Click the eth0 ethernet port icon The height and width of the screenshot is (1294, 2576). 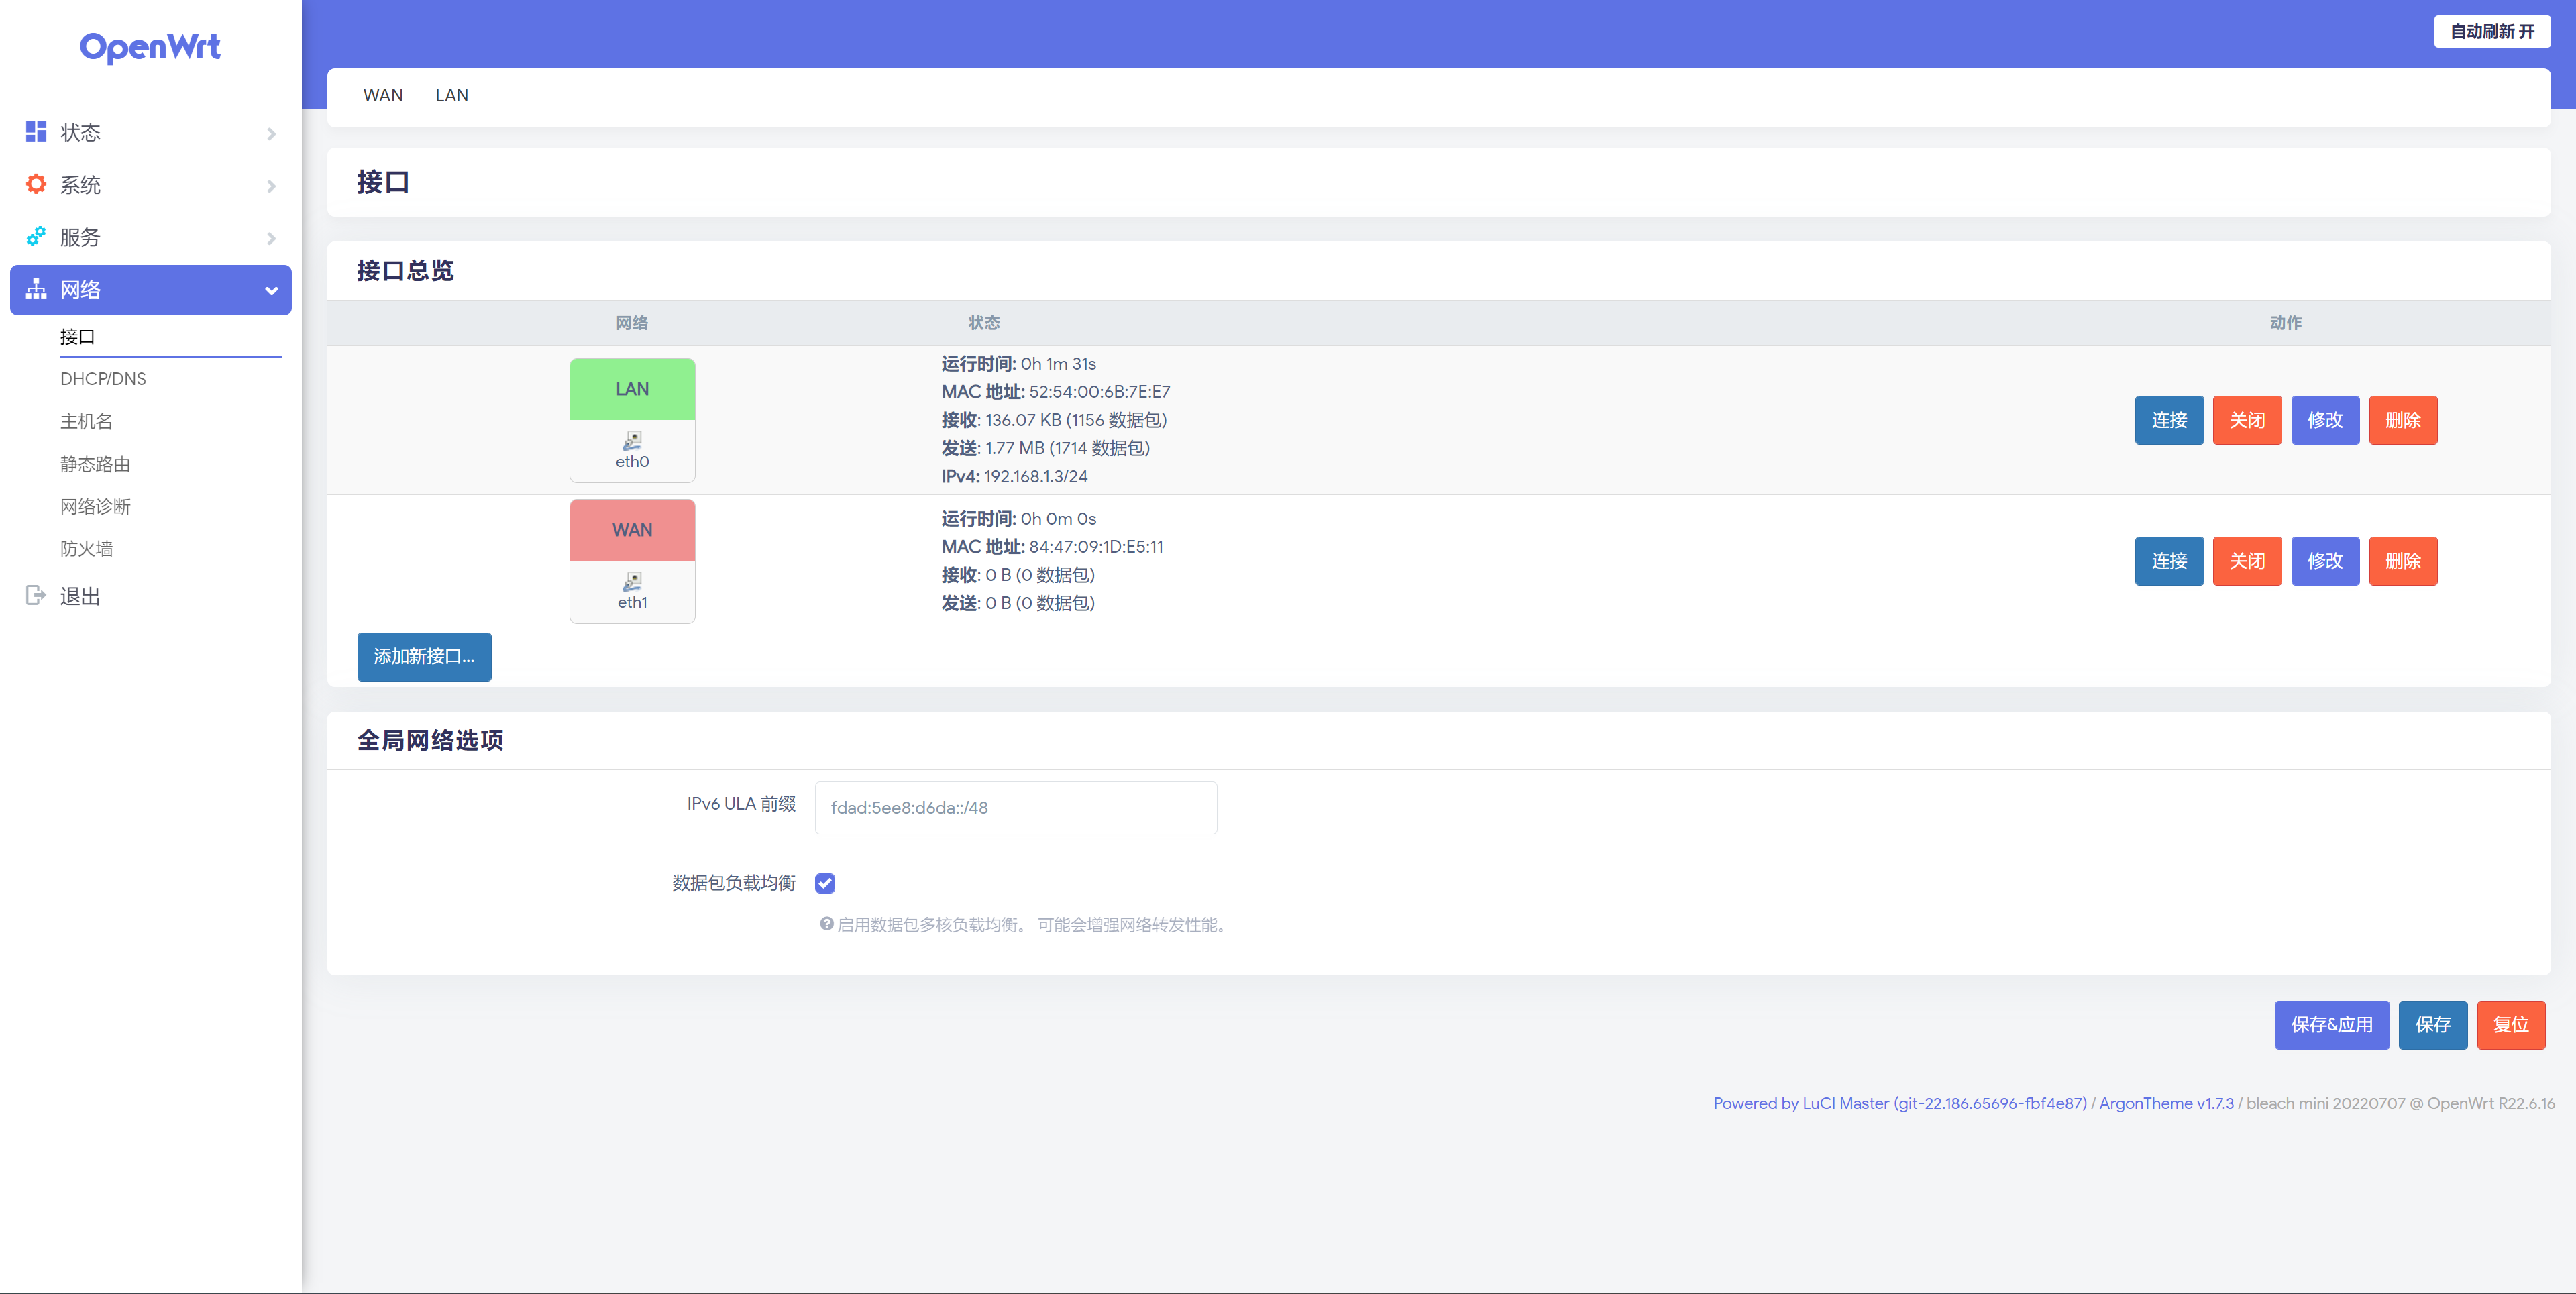pos(632,440)
